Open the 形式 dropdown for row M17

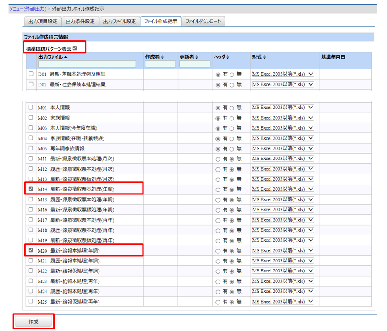click(x=283, y=220)
